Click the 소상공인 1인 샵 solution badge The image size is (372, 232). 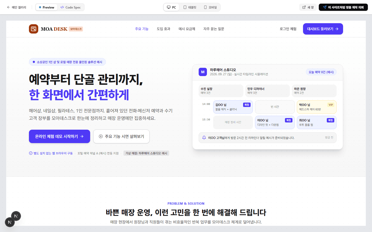click(67, 62)
